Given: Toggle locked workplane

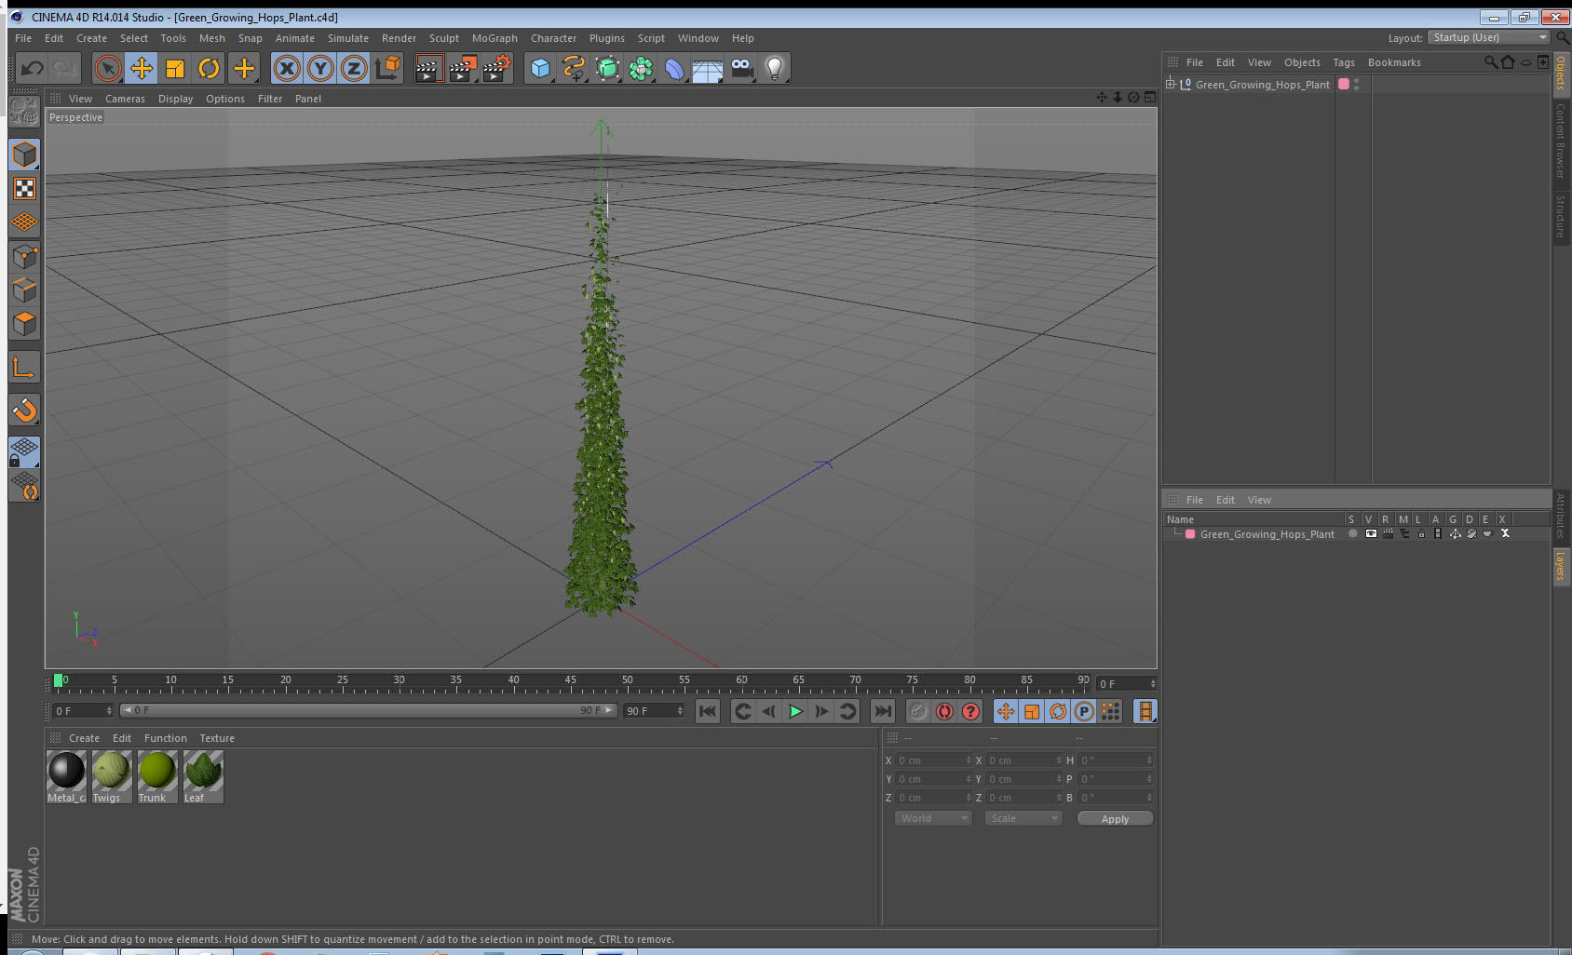Looking at the screenshot, I should tap(25, 451).
